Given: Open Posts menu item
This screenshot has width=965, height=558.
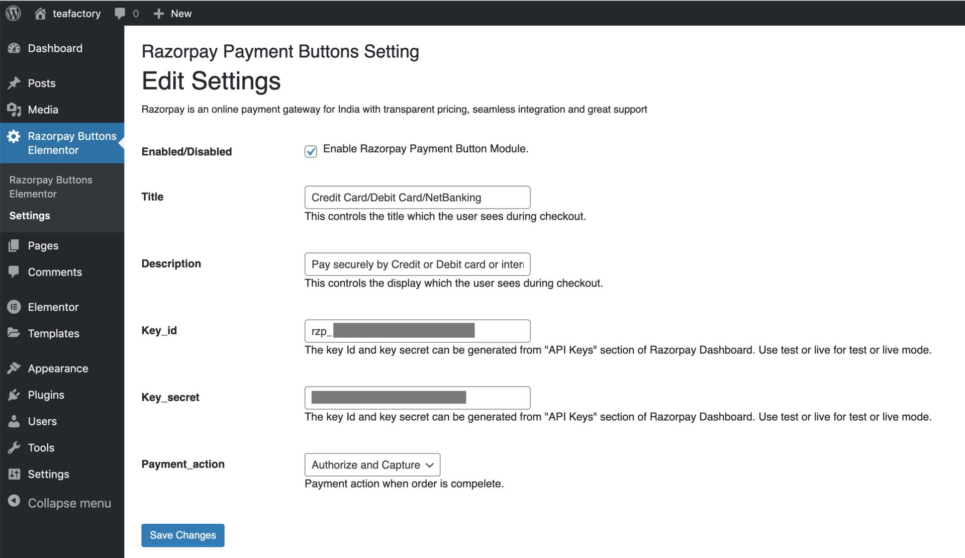Looking at the screenshot, I should click(x=62, y=83).
